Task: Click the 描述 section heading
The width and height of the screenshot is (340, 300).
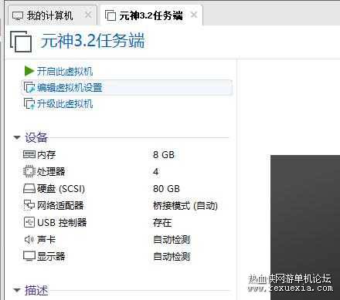Action: pos(36,290)
